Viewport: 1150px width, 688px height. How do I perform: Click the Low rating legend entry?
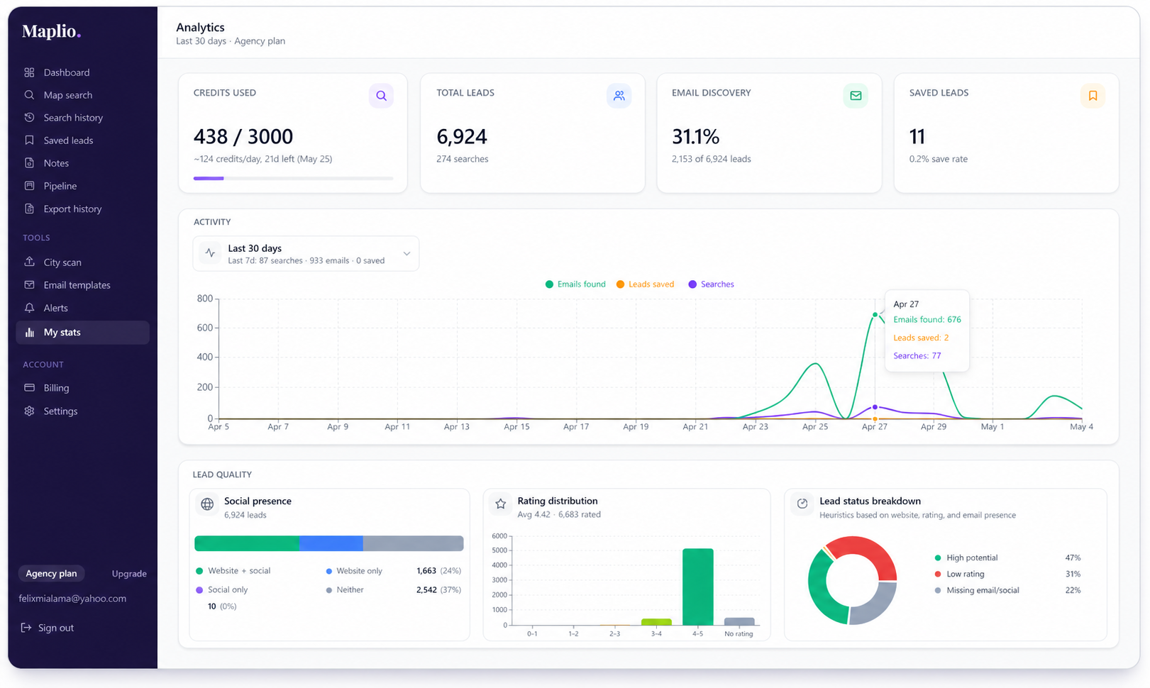(x=959, y=574)
